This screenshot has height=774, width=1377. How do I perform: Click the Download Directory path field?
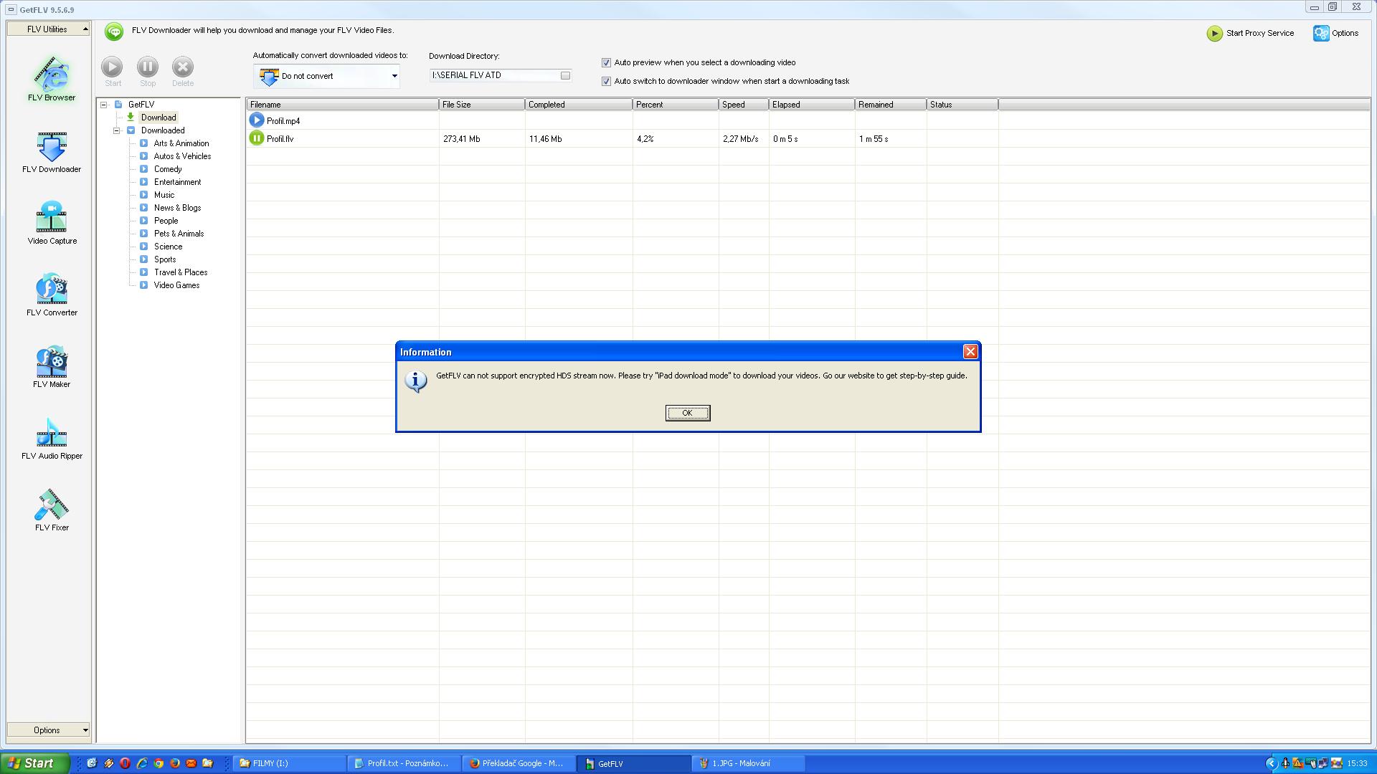point(494,75)
